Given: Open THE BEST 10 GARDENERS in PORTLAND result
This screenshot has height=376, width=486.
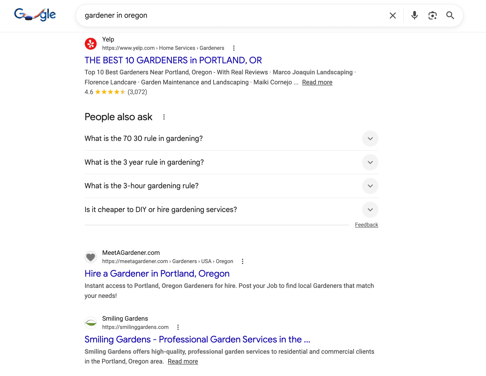Looking at the screenshot, I should pyautogui.click(x=173, y=60).
